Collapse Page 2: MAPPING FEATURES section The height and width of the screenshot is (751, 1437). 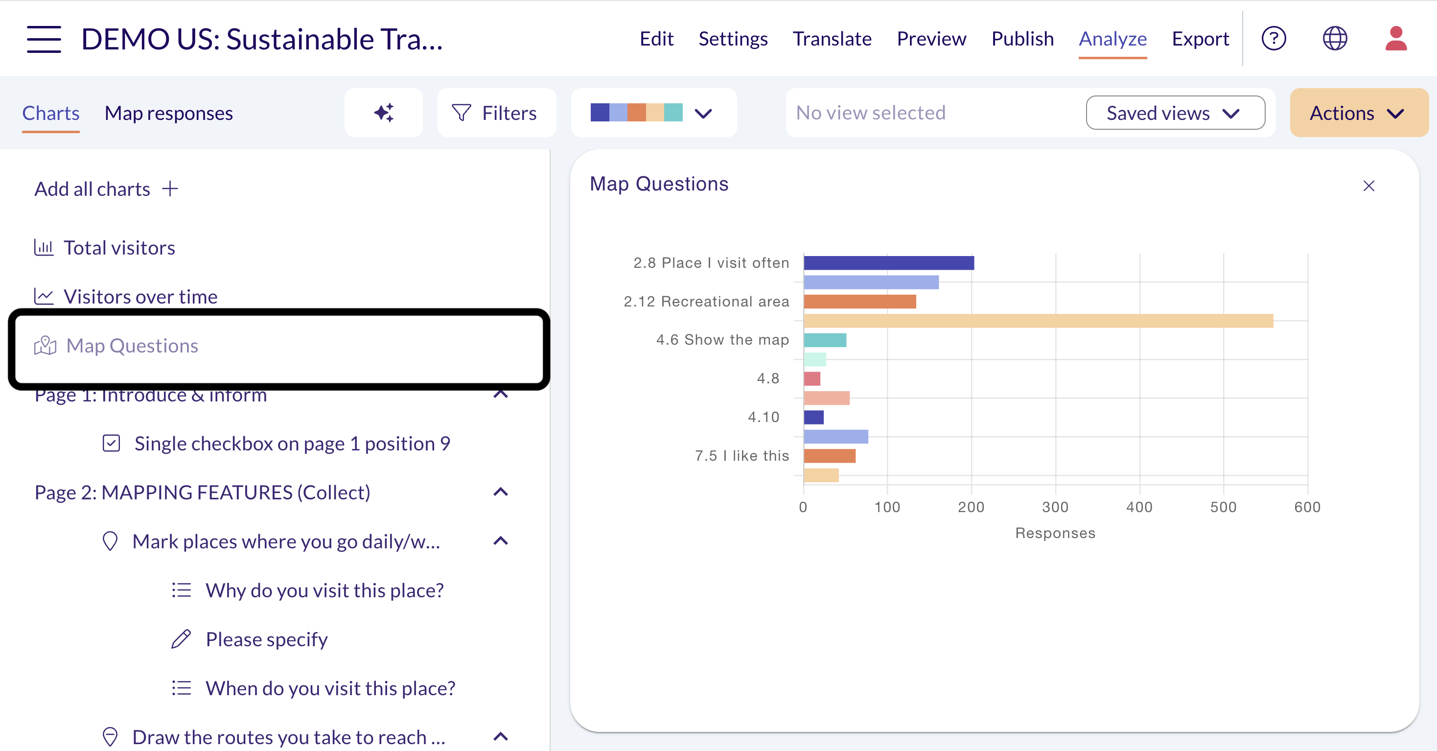(500, 492)
